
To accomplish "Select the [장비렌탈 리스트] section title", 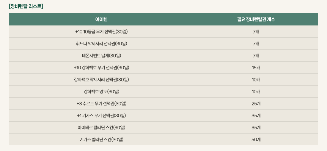I will coord(26,6).
